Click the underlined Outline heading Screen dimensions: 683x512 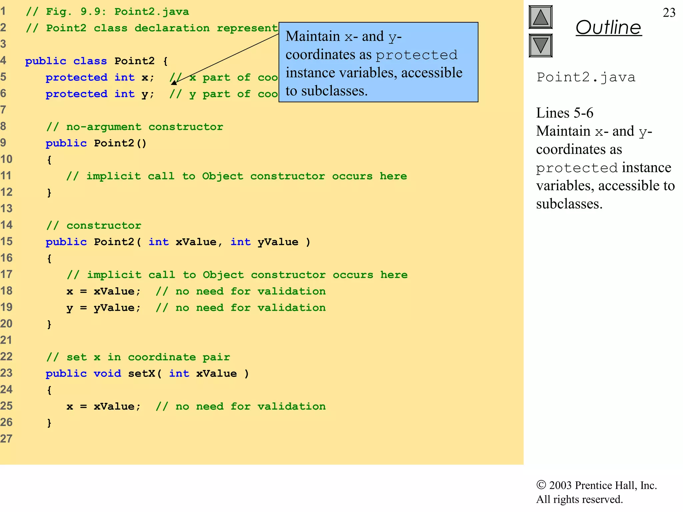[608, 27]
